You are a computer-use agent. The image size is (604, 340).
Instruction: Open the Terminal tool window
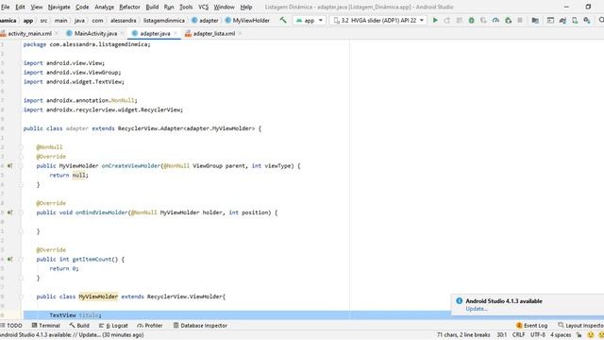point(46,326)
